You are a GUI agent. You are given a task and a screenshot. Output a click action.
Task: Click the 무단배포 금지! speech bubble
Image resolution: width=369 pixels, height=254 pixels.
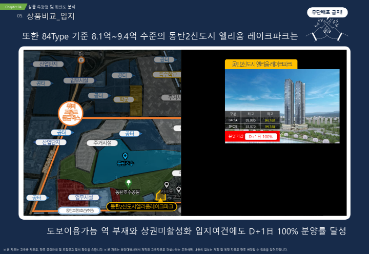pyautogui.click(x=327, y=12)
